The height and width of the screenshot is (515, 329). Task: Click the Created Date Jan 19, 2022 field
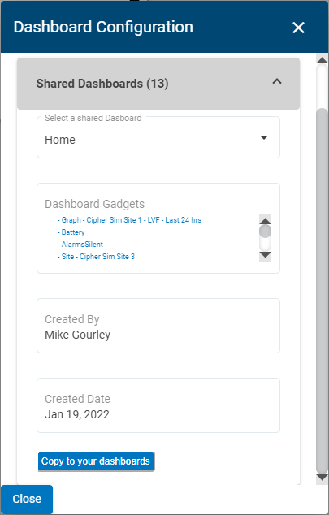158,405
